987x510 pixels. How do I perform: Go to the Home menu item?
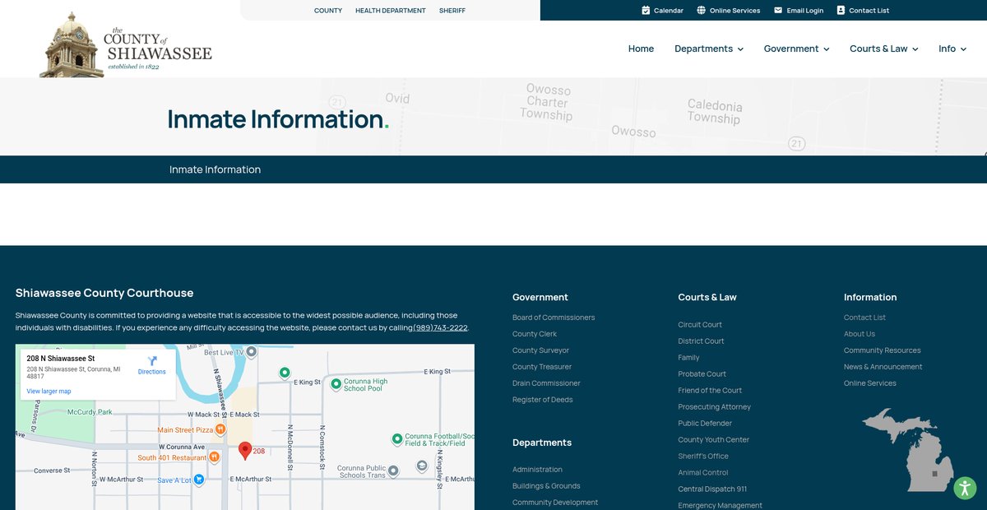pos(641,49)
